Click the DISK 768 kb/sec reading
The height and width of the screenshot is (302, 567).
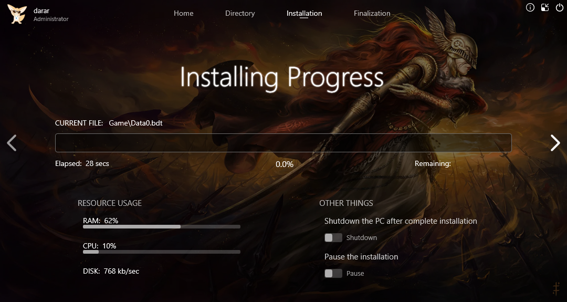111,271
